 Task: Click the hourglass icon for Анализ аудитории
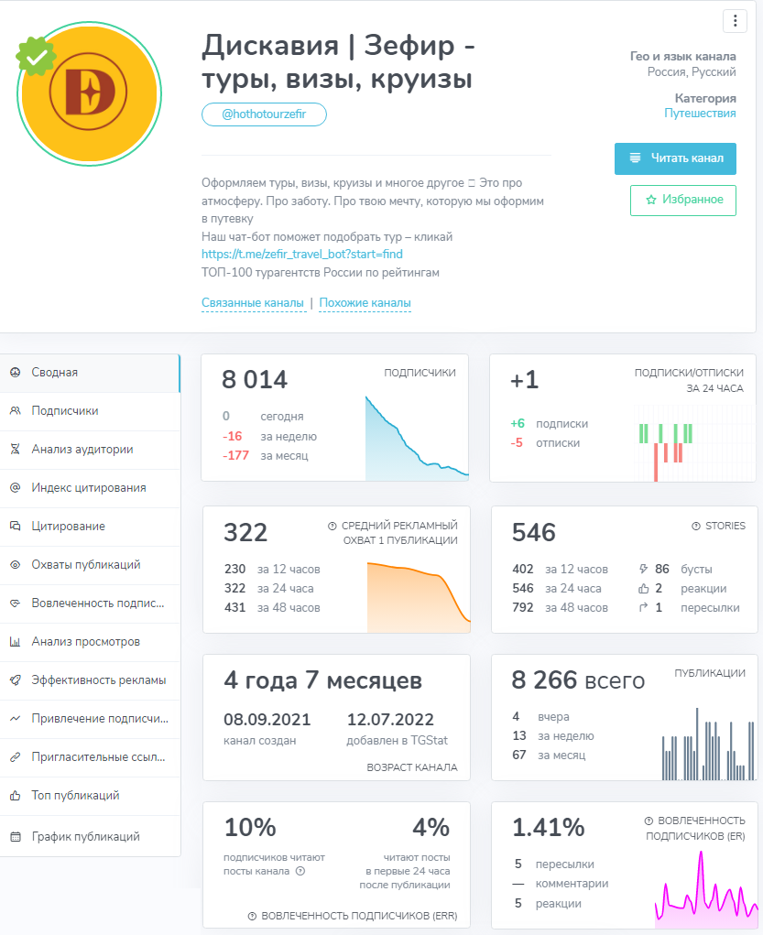pyautogui.click(x=15, y=450)
